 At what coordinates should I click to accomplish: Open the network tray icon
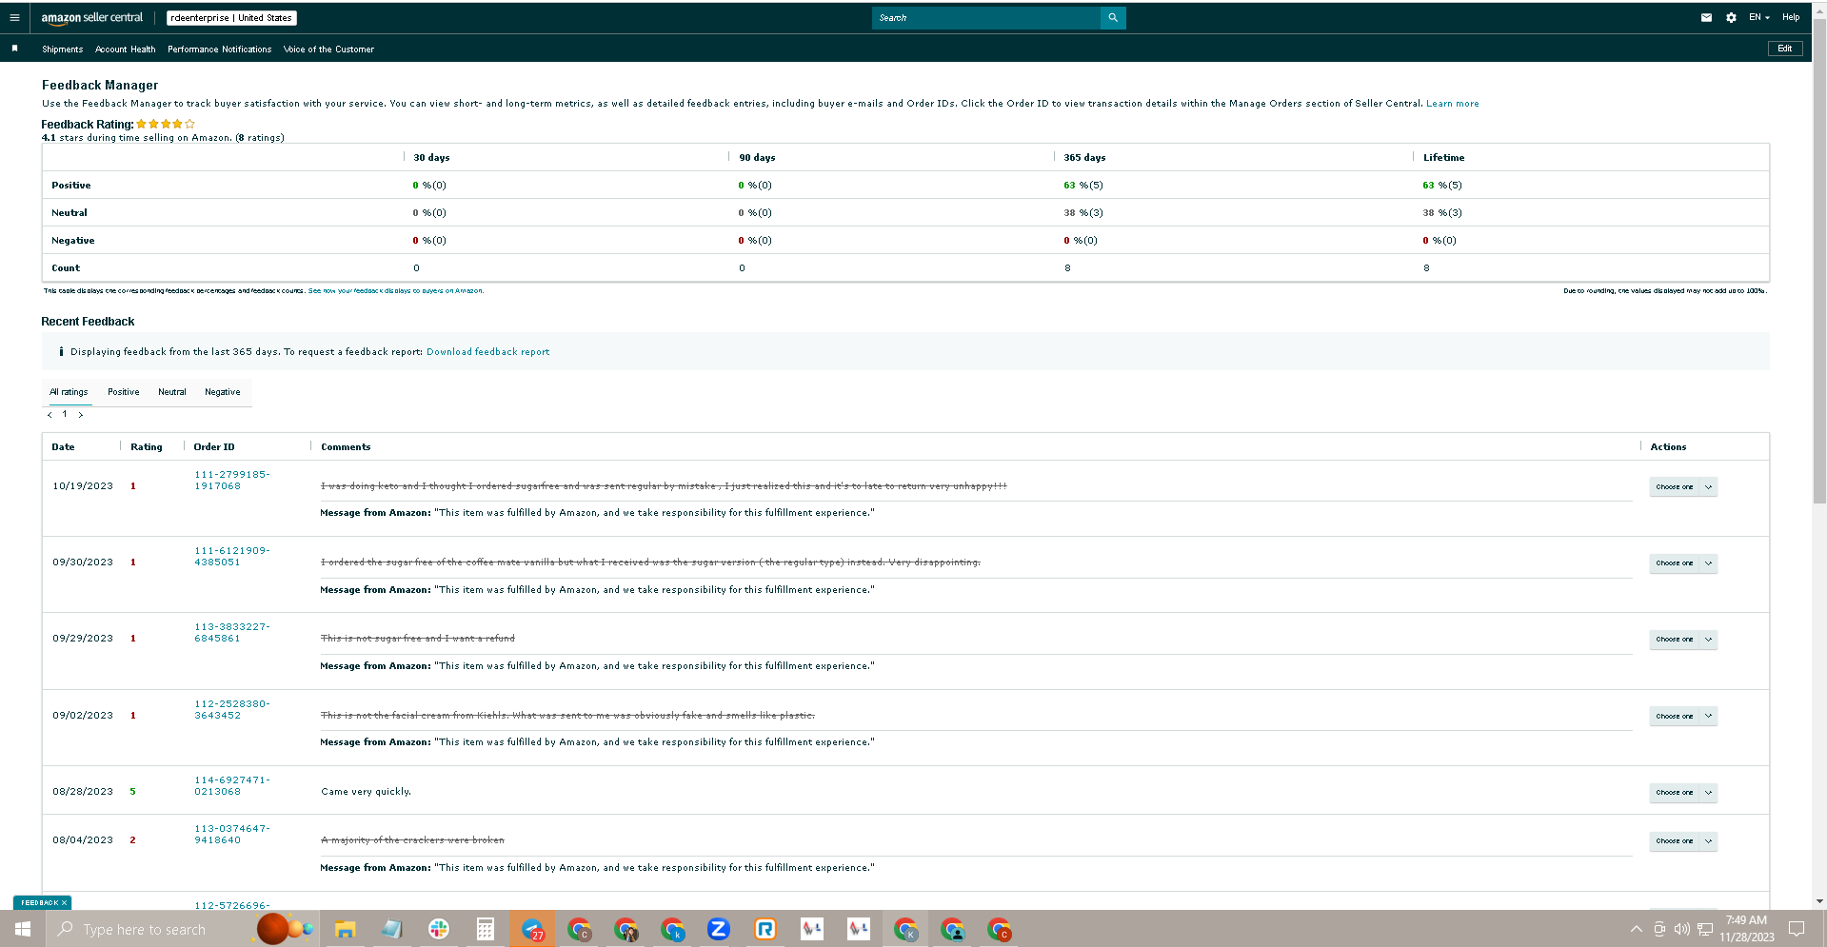(x=1705, y=929)
